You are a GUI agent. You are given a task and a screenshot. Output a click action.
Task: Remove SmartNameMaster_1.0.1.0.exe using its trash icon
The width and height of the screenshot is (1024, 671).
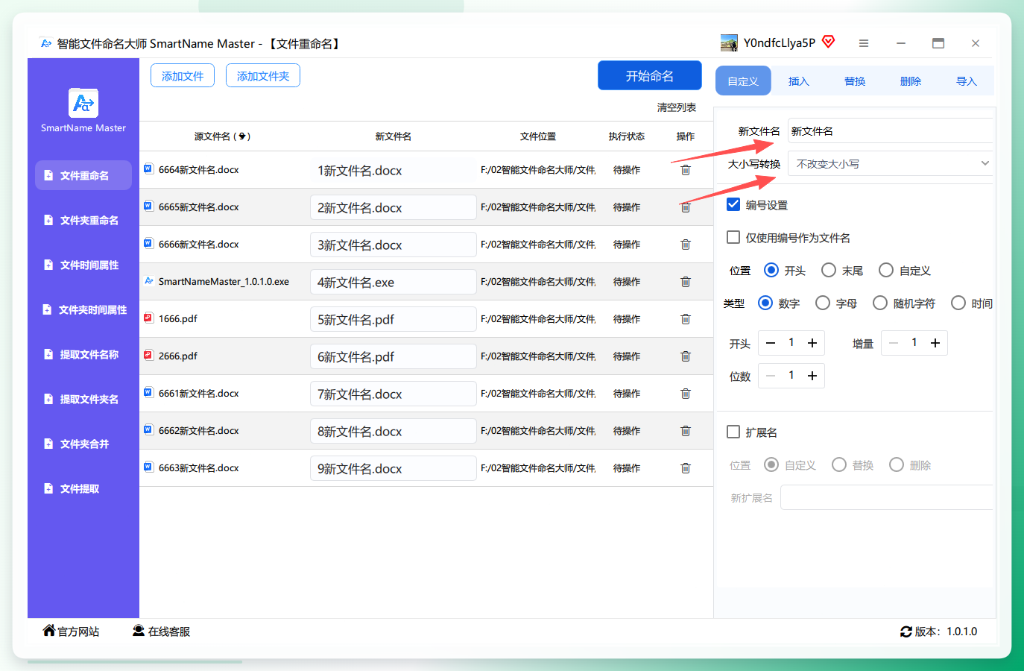[x=686, y=282]
